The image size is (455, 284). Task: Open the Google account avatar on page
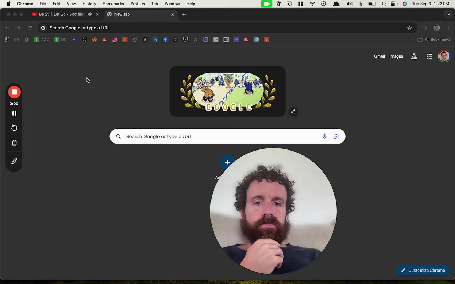pyautogui.click(x=444, y=56)
